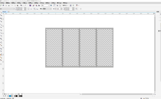Click the Print icon in toolbar
Screen dimensions: 161x99
click(x=9, y=5)
